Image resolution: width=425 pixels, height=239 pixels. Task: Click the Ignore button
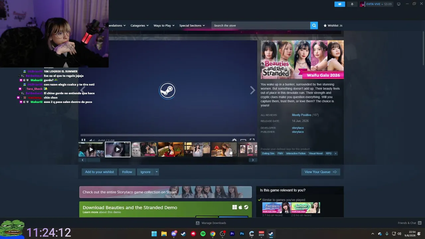pyautogui.click(x=145, y=172)
